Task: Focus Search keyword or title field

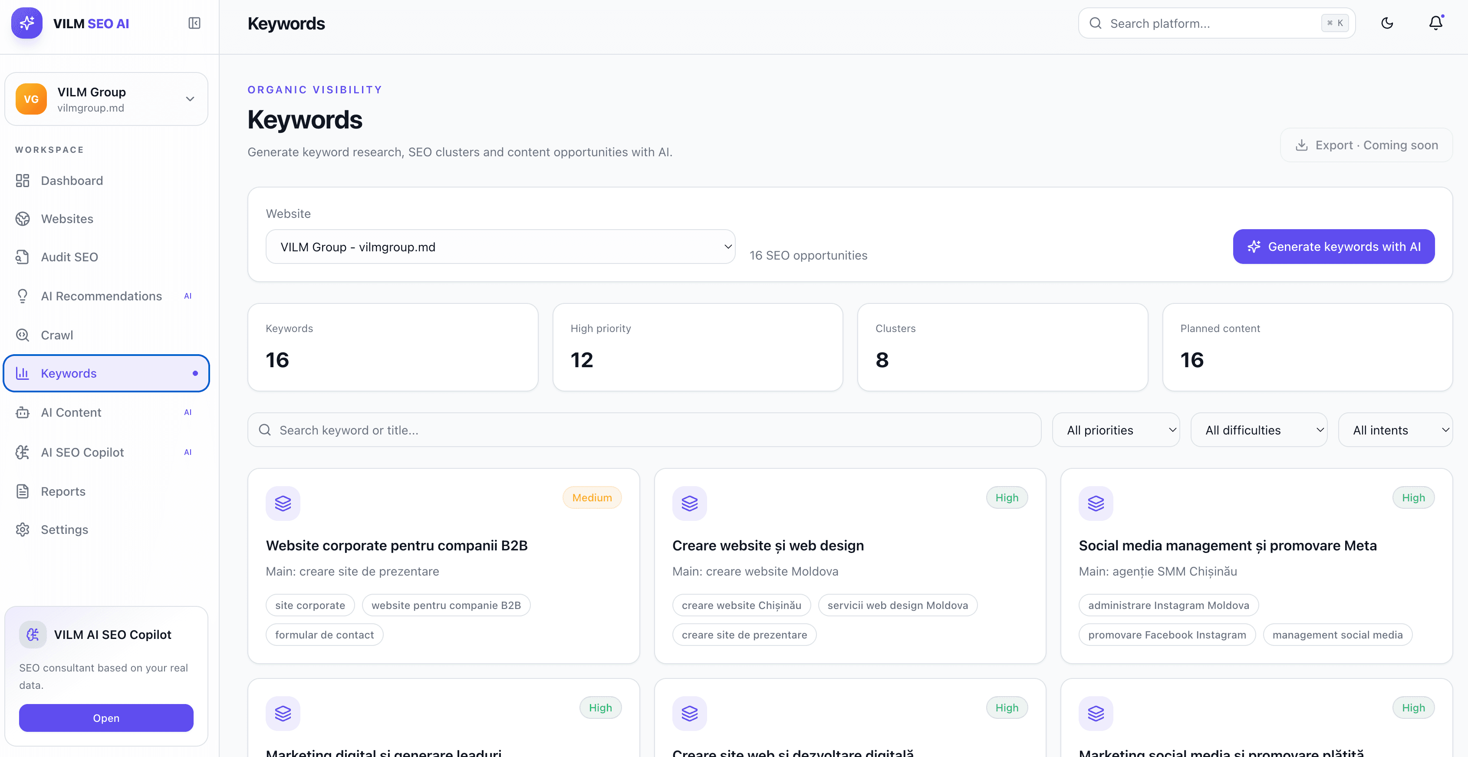Action: [644, 431]
